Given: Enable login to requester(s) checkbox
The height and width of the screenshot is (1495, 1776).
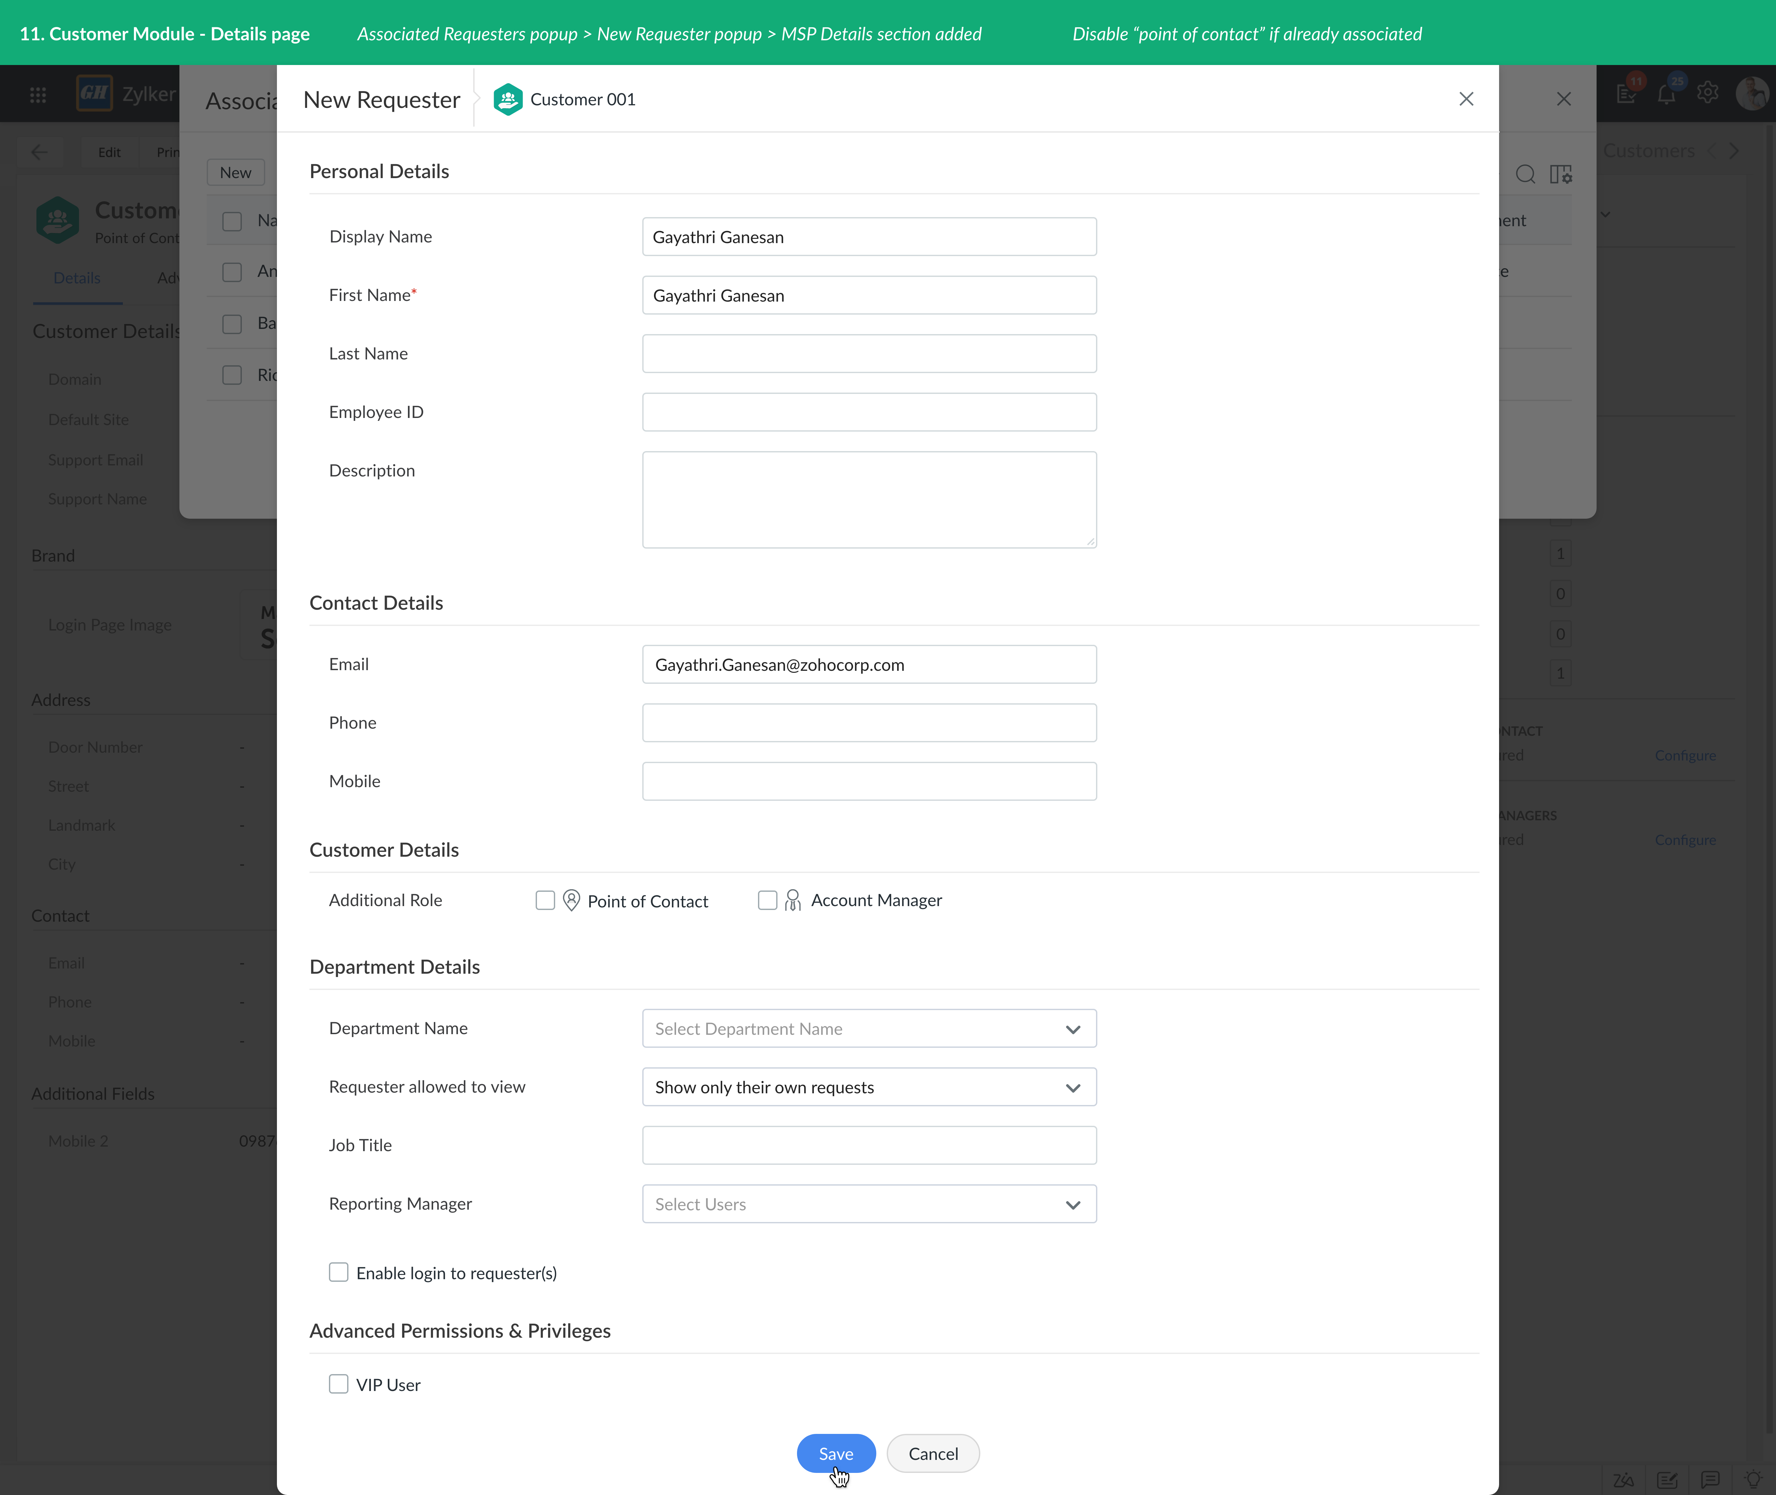Looking at the screenshot, I should coord(338,1272).
